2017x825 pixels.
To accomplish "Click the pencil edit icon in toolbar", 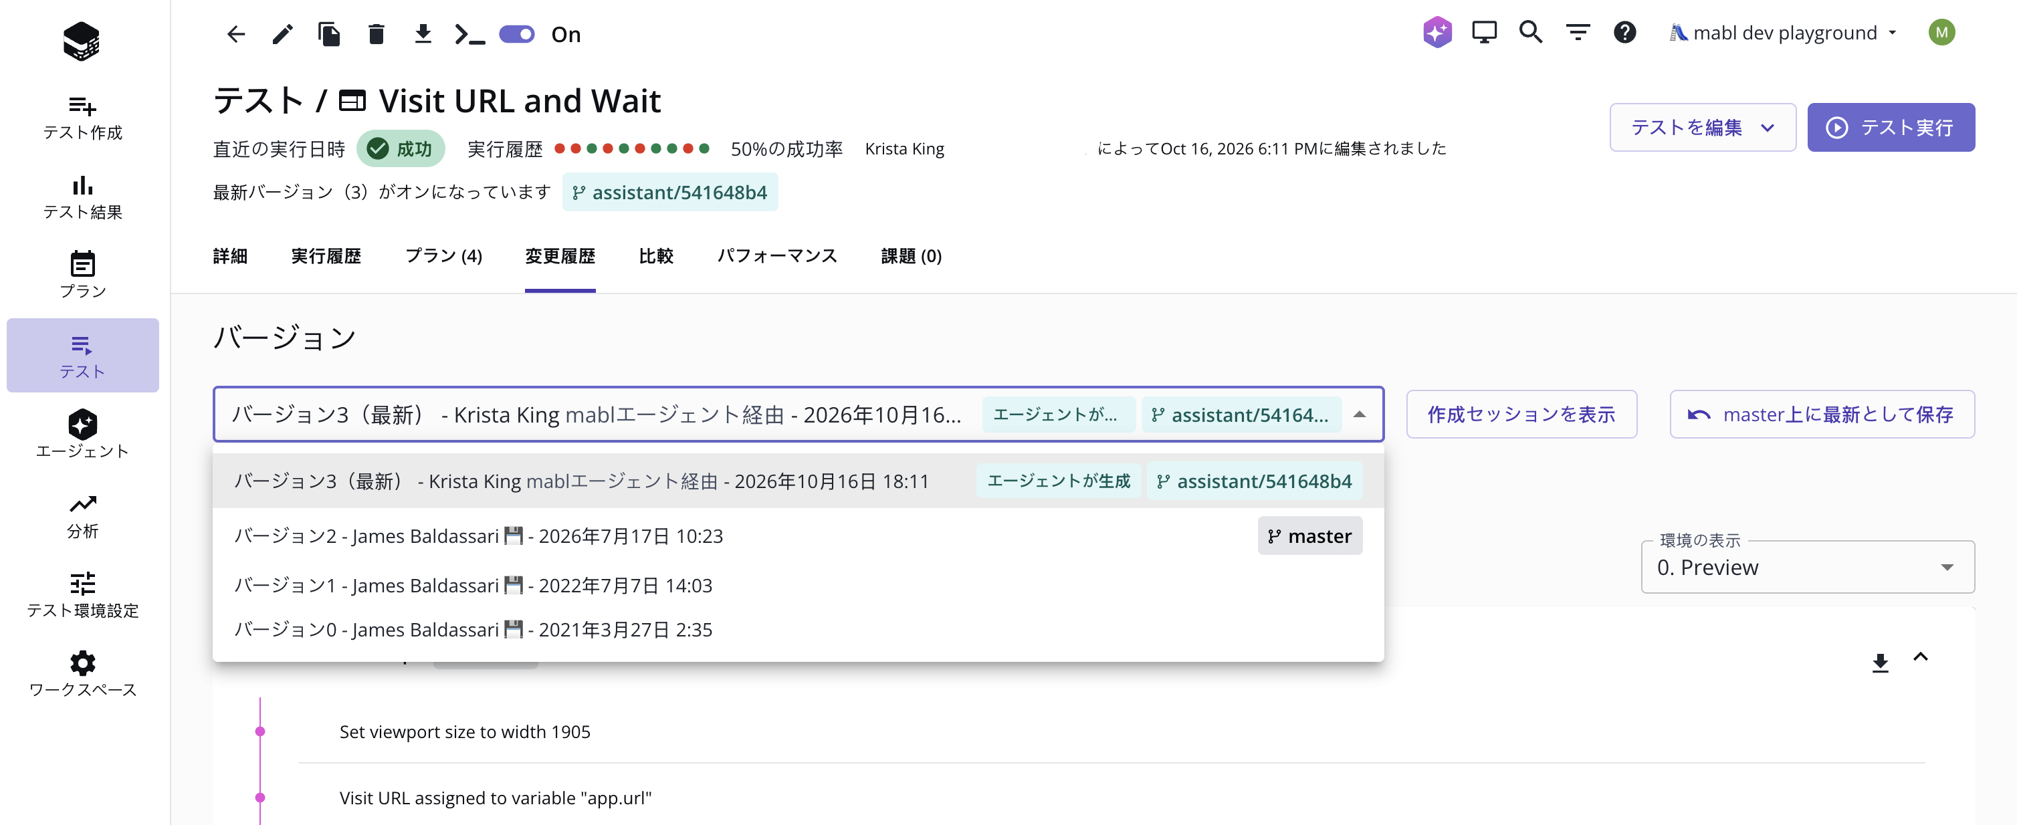I will tap(283, 33).
